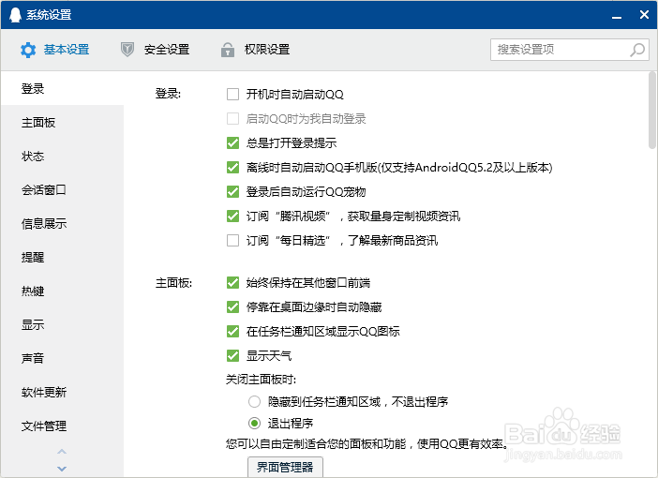Enable 开机时自动启动QQ checkbox
Image resolution: width=658 pixels, height=478 pixels.
coord(232,94)
